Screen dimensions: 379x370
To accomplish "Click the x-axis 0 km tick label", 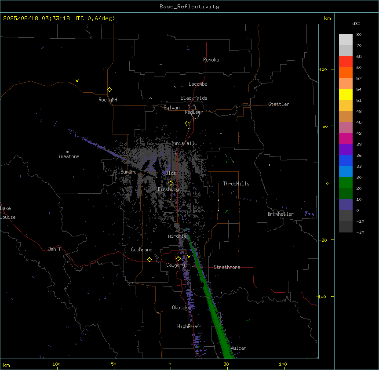I will point(170,364).
